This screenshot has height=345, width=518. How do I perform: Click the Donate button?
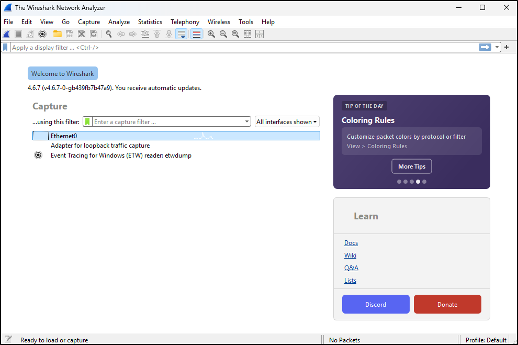click(447, 304)
